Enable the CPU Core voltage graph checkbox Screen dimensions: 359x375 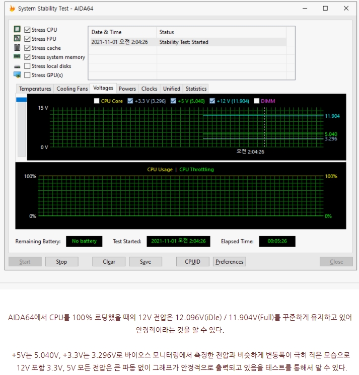point(97,101)
